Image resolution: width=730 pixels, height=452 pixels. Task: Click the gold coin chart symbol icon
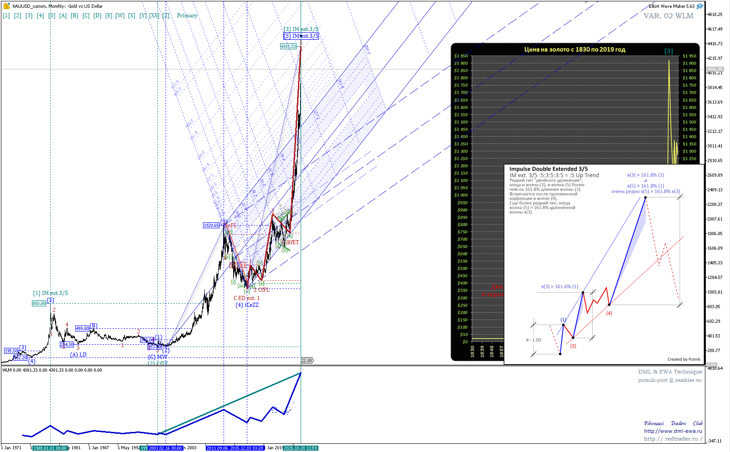click(6, 6)
